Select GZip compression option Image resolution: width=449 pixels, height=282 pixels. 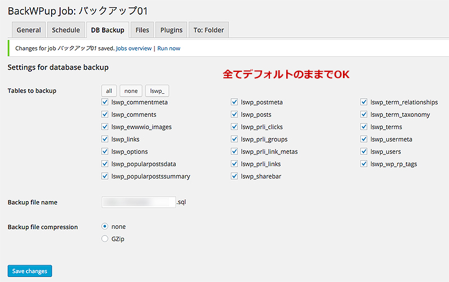point(105,239)
